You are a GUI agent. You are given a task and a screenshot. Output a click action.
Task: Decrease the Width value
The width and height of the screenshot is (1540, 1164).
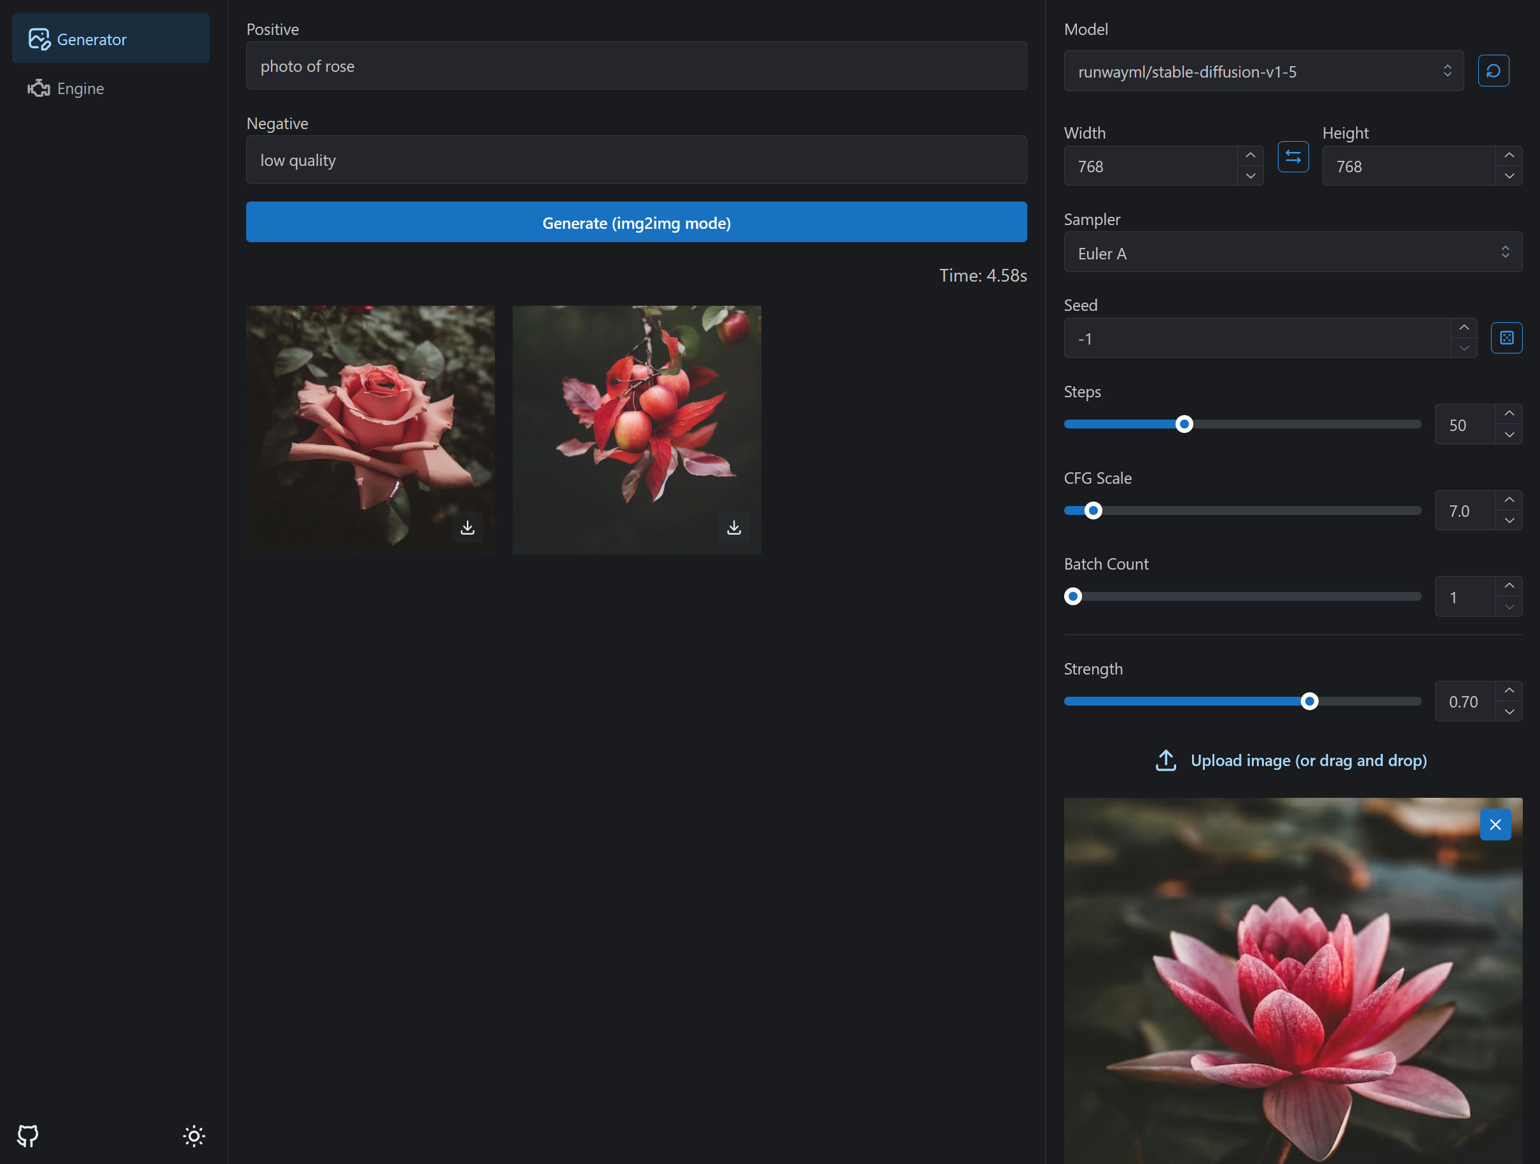[1251, 176]
